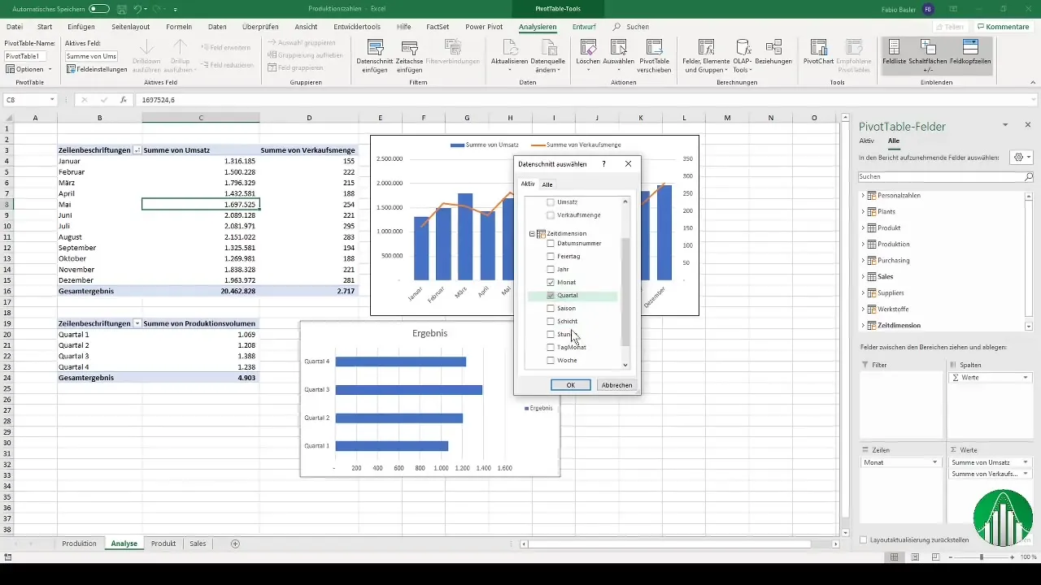
Task: Open Zeilenbeschriftungen filter dropdown in B19
Action: click(x=136, y=323)
